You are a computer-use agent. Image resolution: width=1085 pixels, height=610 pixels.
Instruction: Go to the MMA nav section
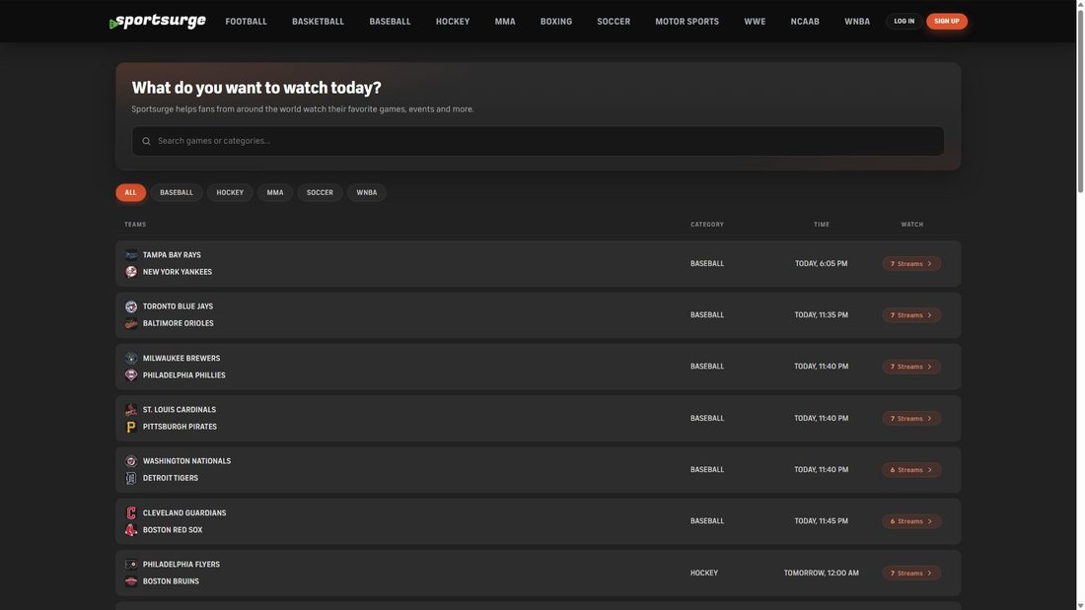point(504,22)
